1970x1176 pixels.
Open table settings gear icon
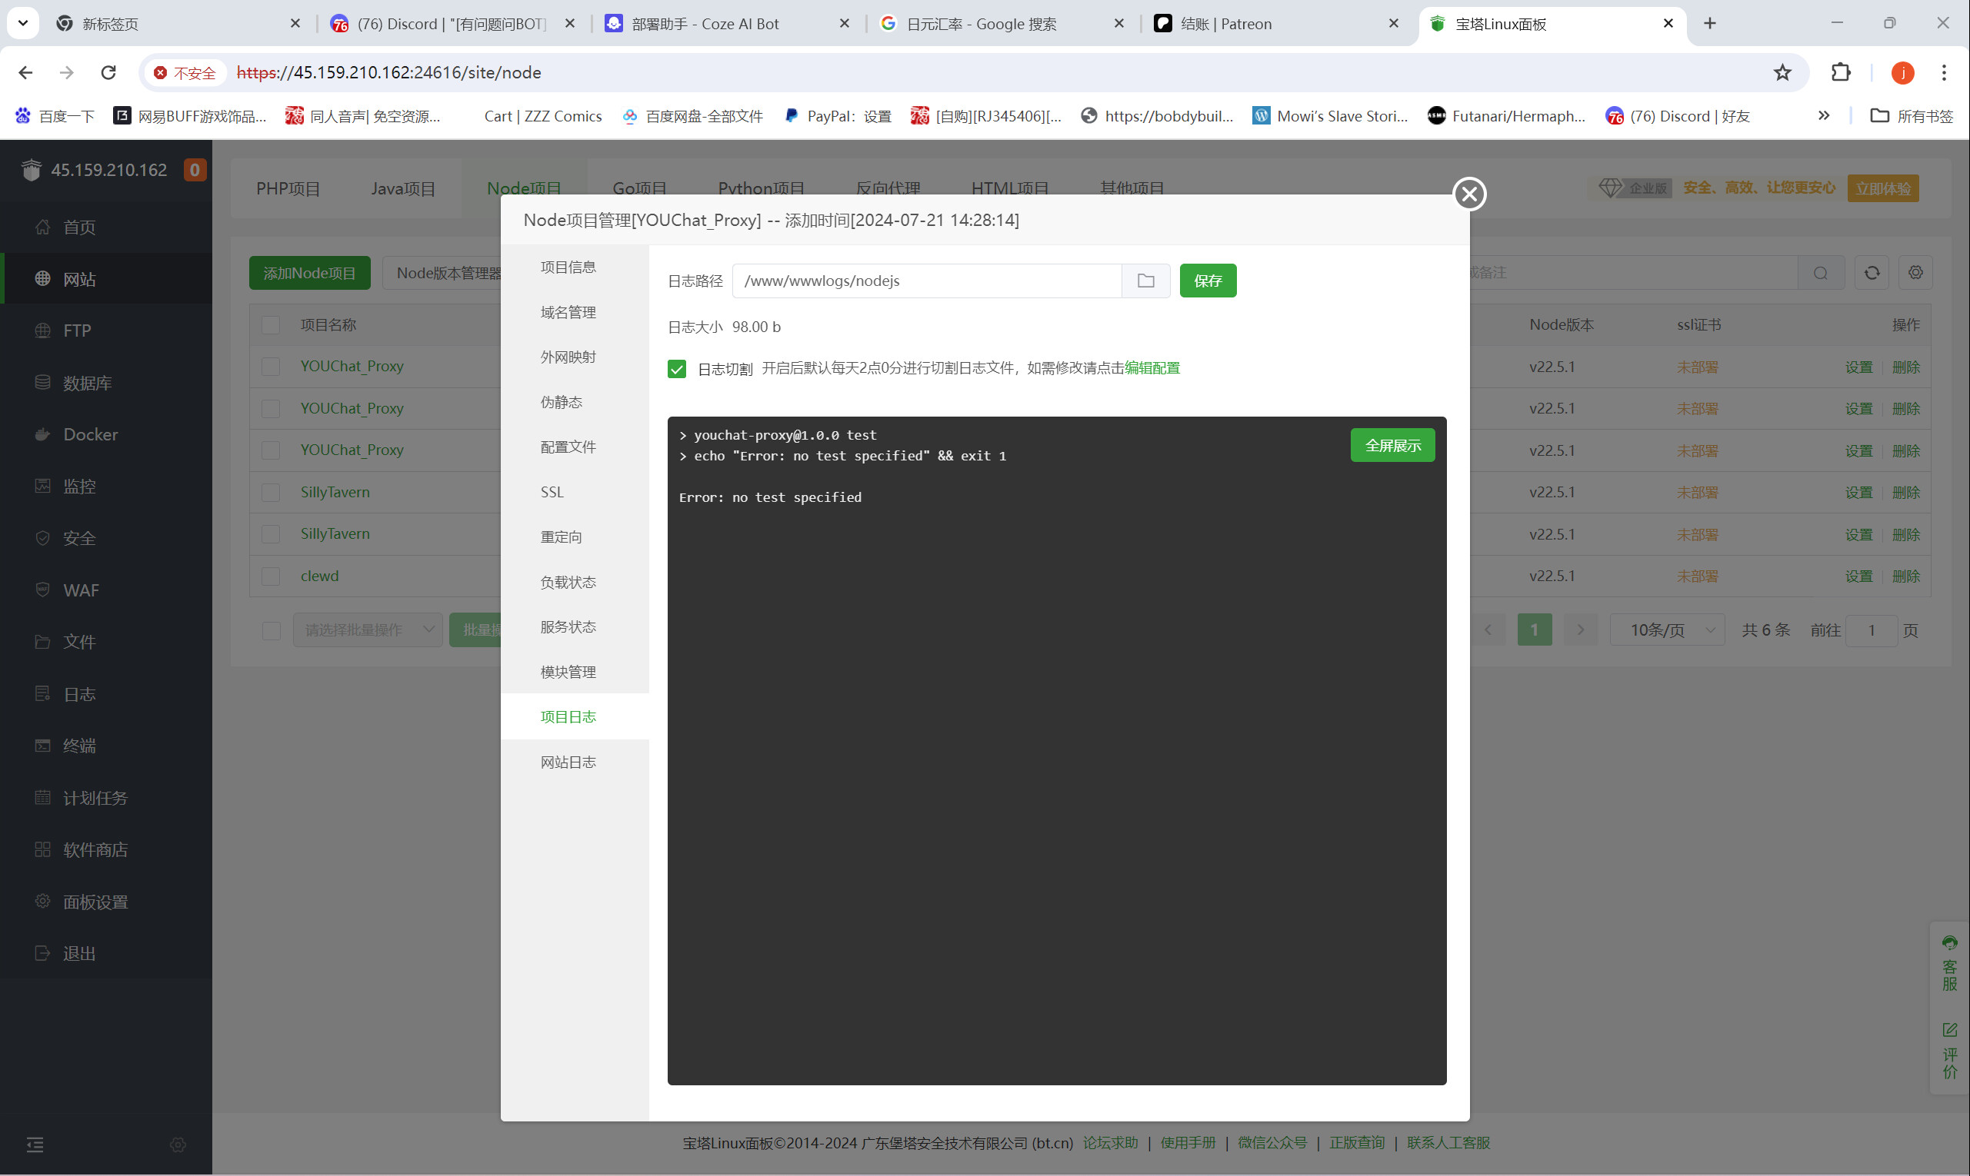click(1915, 273)
